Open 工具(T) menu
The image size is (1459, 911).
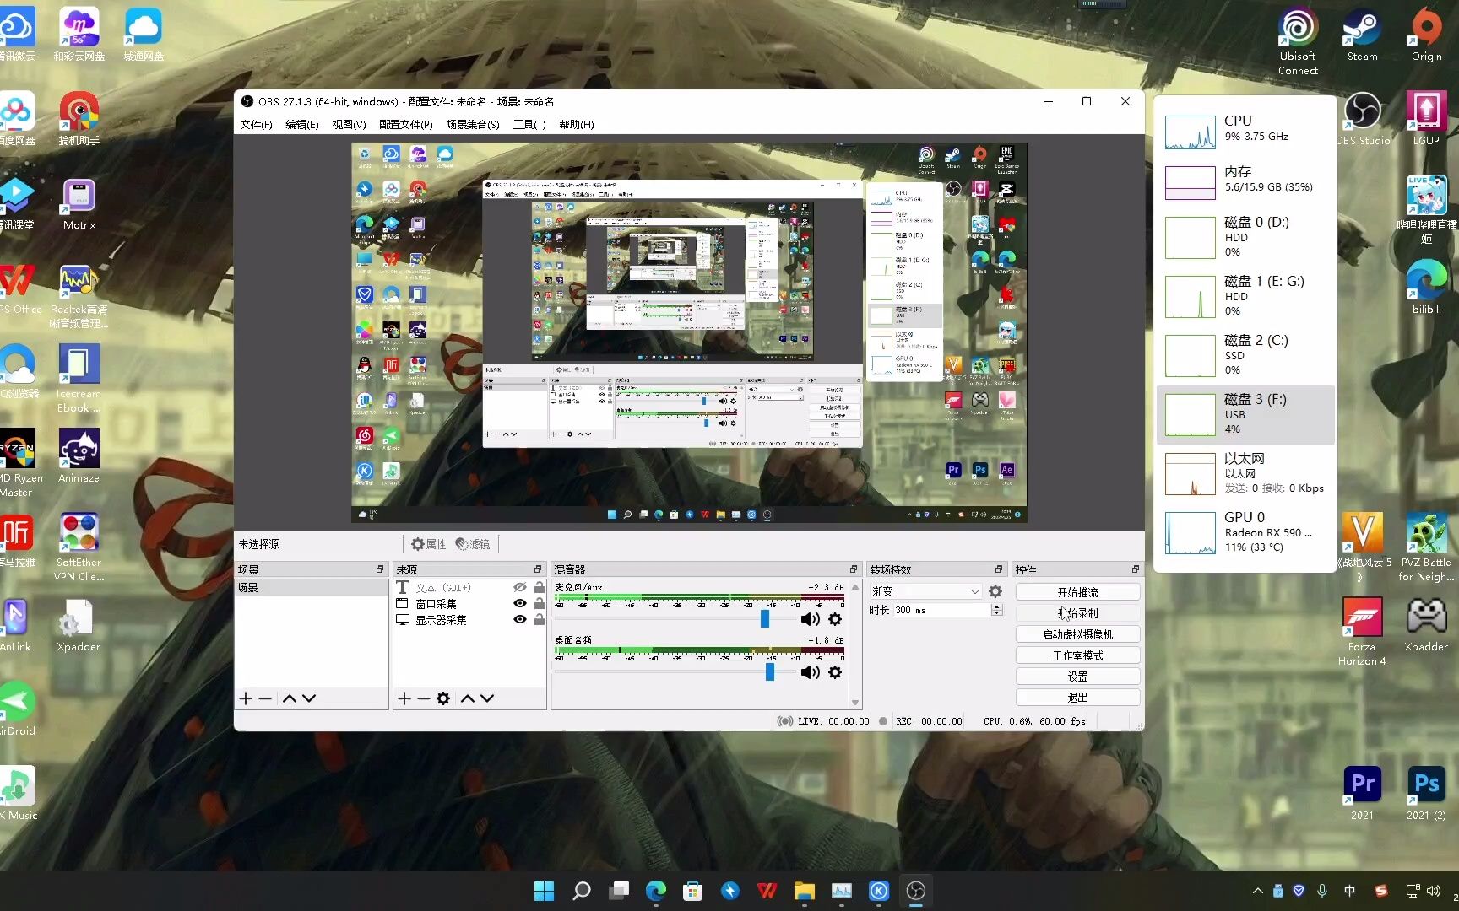[529, 124]
